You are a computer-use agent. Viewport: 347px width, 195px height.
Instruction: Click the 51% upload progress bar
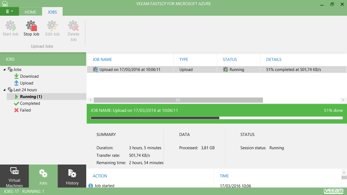coord(217,118)
